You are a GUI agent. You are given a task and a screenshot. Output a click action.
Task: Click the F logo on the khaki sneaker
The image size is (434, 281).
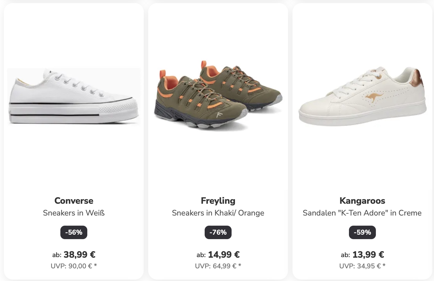[x=219, y=115]
